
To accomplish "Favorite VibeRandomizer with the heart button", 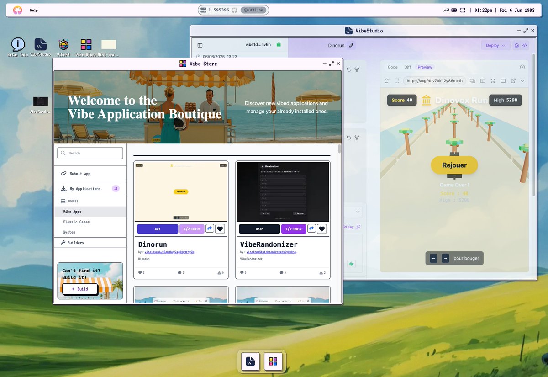I will (322, 229).
